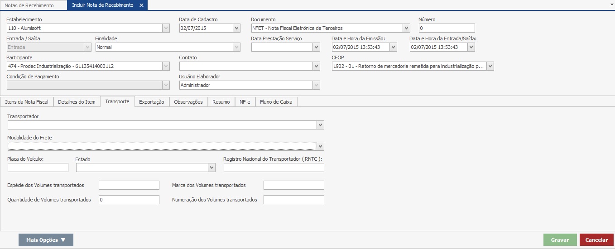Click the Número input field
Screen dimensions: 615x249
point(447,28)
